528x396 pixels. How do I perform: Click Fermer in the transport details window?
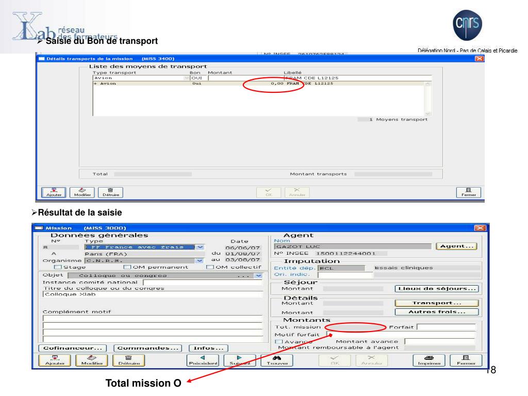click(x=469, y=192)
